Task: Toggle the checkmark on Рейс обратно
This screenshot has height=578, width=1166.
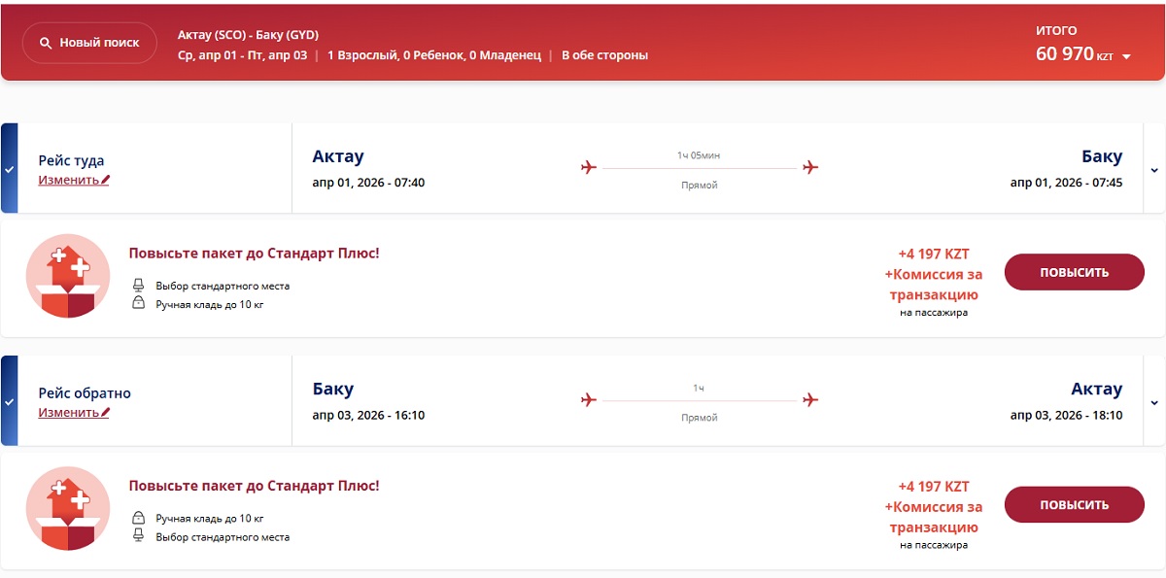Action: pos(9,401)
